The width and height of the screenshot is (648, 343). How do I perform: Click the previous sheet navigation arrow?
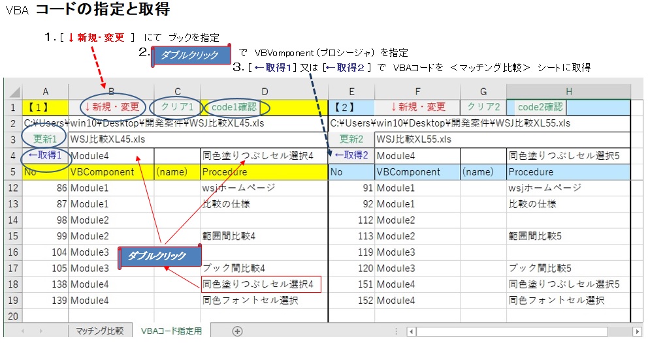point(24,331)
